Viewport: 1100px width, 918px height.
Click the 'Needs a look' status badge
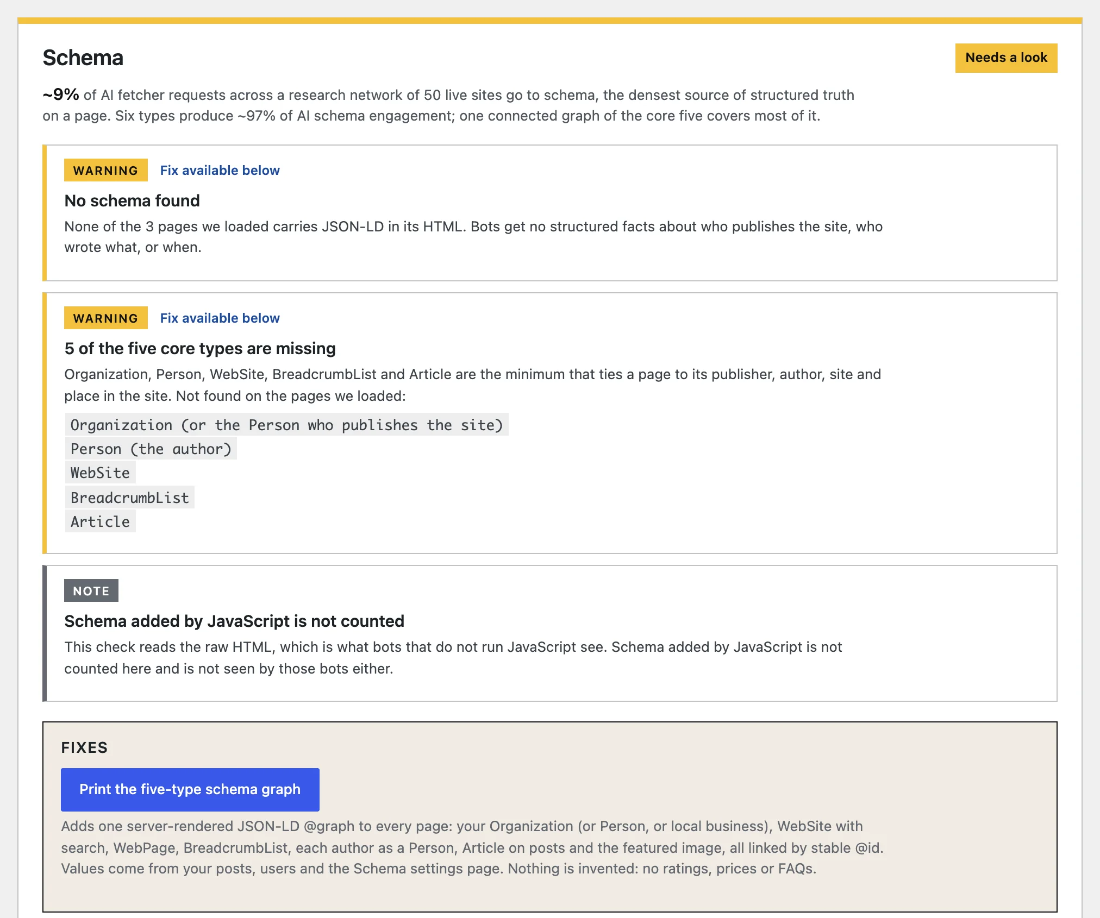(x=1006, y=58)
